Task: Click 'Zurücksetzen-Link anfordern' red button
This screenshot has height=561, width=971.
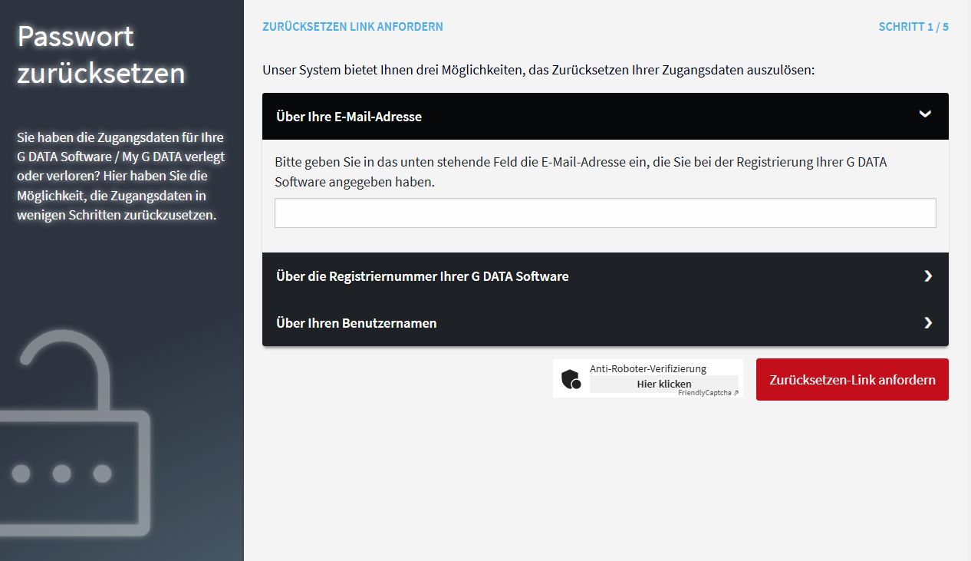Action: [852, 380]
